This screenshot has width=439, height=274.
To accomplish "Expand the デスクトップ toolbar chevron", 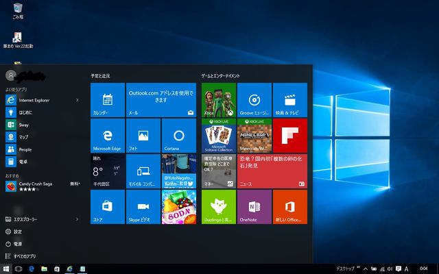I will [358, 268].
